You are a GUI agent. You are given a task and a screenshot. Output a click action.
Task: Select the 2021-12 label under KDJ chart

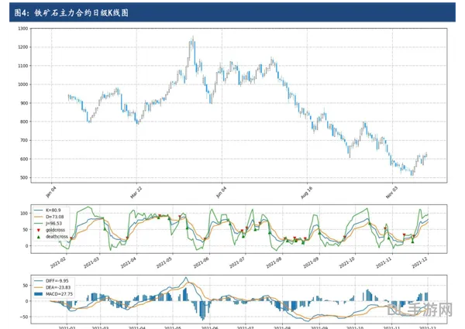(x=419, y=262)
